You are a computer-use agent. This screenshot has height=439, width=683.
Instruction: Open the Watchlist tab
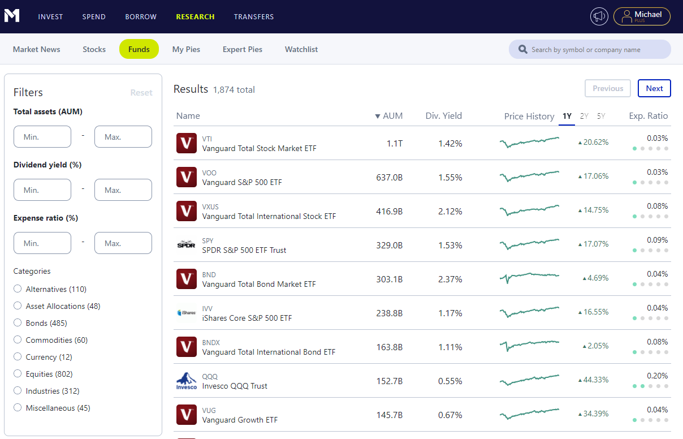[301, 49]
